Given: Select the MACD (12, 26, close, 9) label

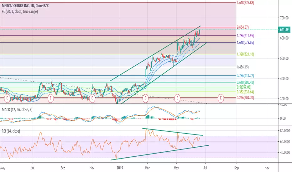Looking at the screenshot, I should (17, 110).
